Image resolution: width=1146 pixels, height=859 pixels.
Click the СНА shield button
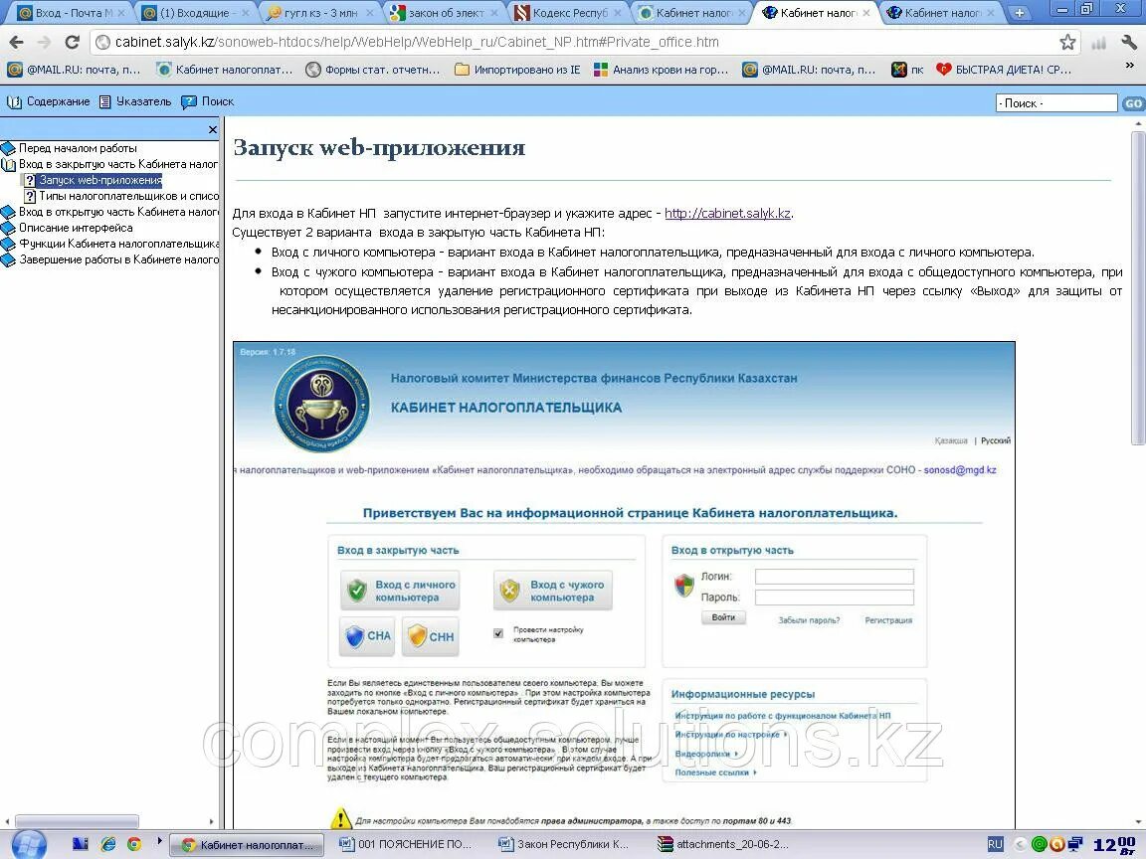point(368,635)
